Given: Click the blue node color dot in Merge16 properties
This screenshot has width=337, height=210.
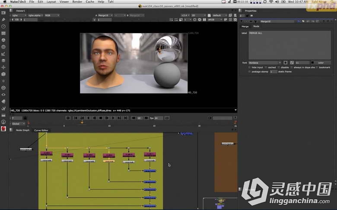Looking at the screenshot, I should (299, 22).
